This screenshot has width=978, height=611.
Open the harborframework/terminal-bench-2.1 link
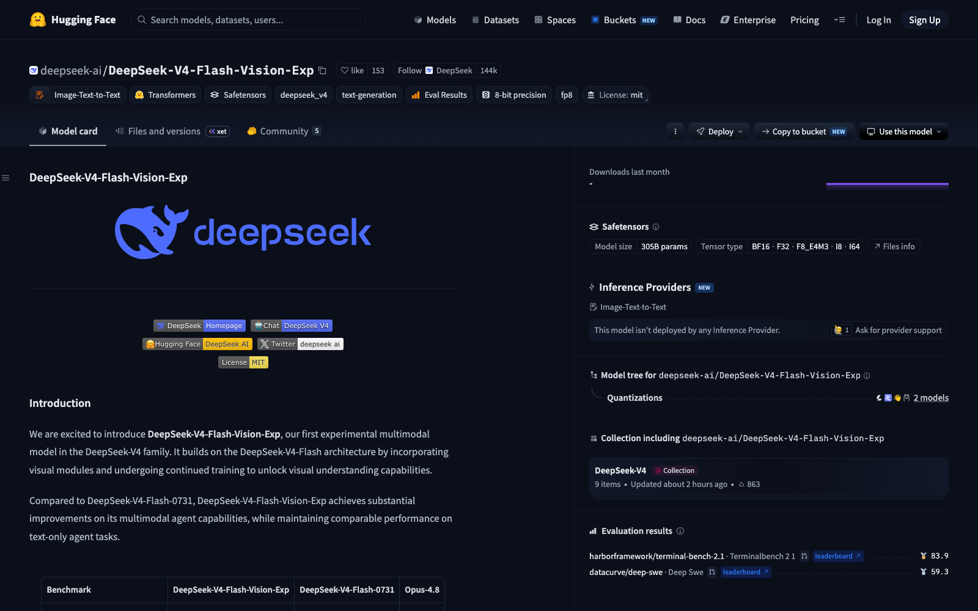pyautogui.click(x=656, y=556)
